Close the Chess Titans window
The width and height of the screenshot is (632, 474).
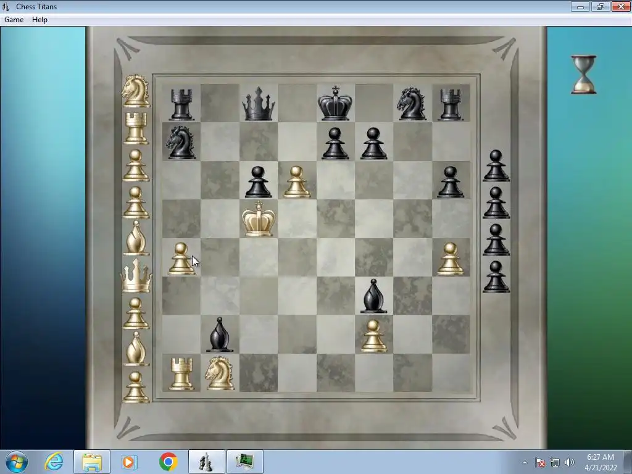[x=621, y=7]
